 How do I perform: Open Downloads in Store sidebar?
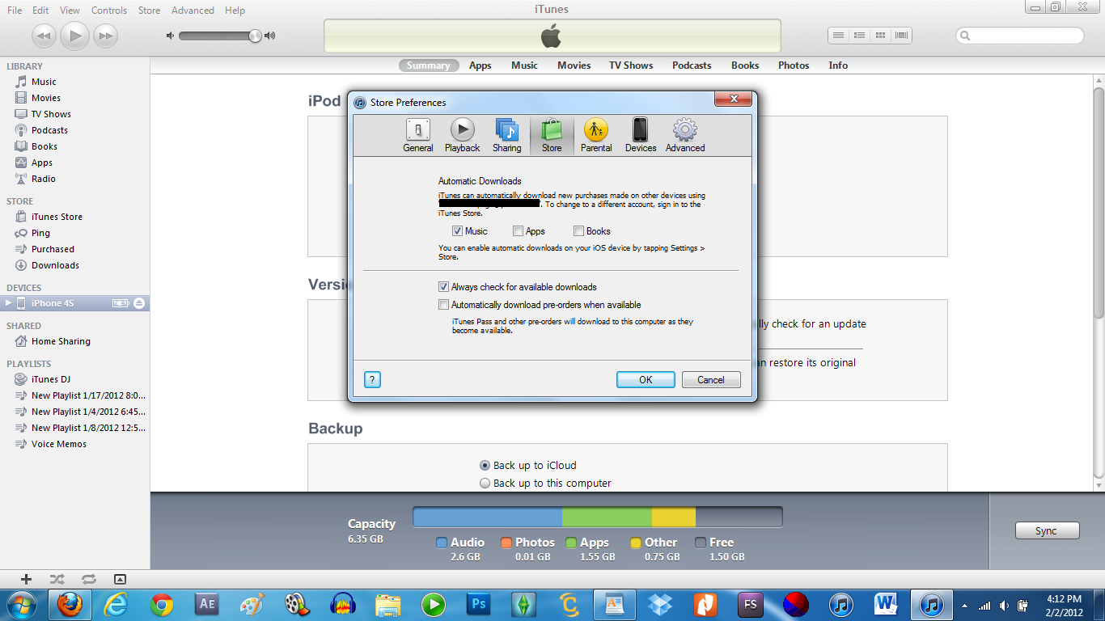(x=55, y=265)
